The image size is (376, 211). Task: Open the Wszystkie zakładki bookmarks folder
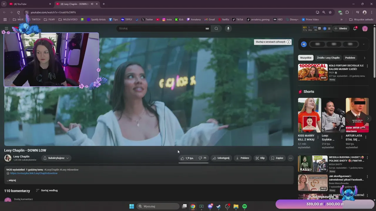(x=361, y=20)
